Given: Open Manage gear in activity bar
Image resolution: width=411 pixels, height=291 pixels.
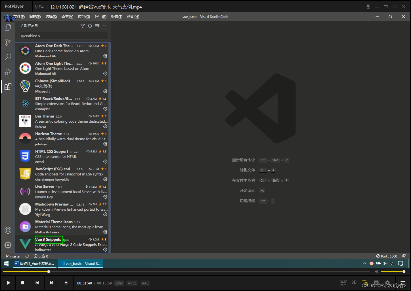Looking at the screenshot, I should [8, 245].
